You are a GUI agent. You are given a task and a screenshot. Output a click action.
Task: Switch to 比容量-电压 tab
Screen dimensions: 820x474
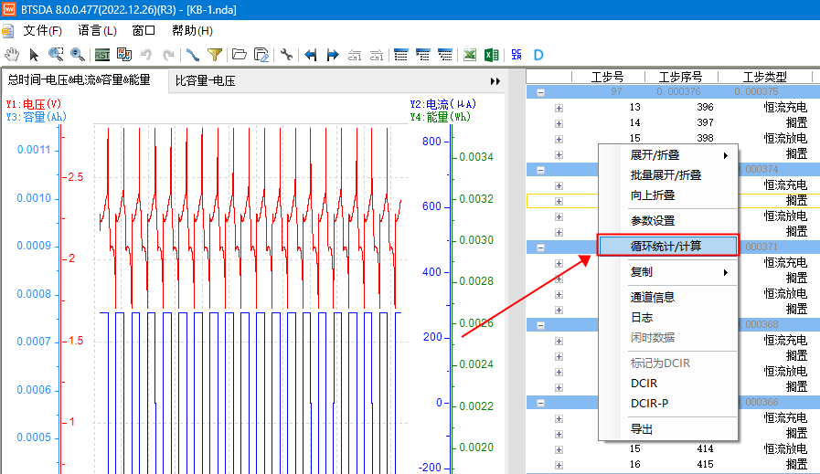coord(205,81)
